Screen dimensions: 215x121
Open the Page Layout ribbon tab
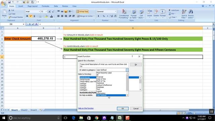pyautogui.click(x=33, y=6)
